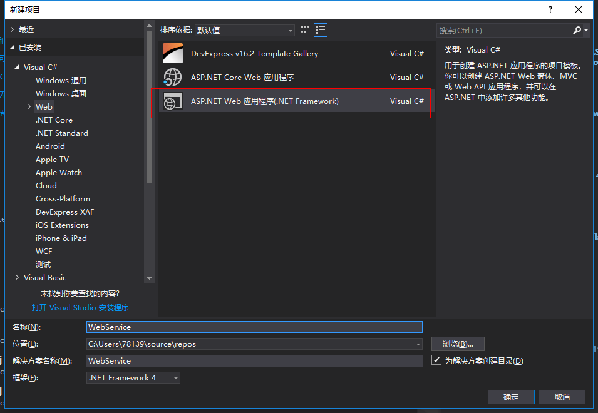Close the 新建项目 dialog
This screenshot has height=413, width=598.
coord(579,9)
